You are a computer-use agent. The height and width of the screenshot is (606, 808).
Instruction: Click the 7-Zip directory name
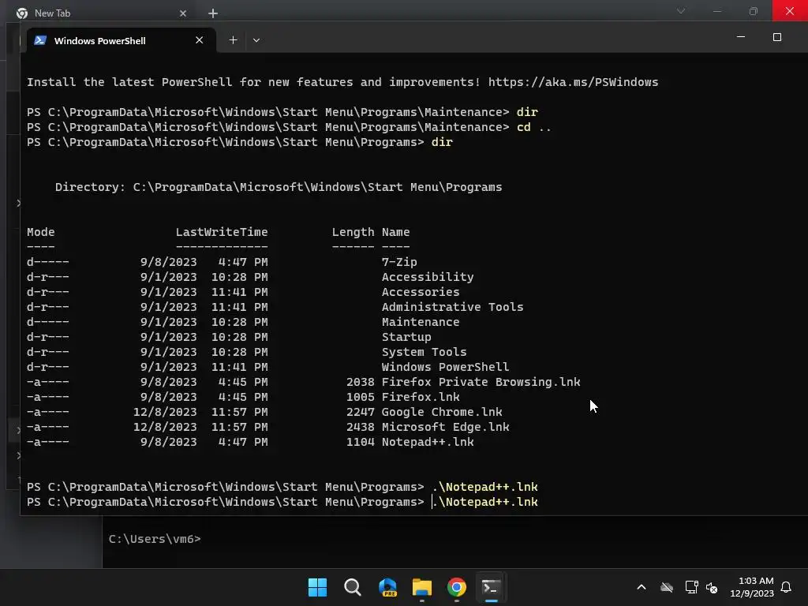(x=399, y=262)
